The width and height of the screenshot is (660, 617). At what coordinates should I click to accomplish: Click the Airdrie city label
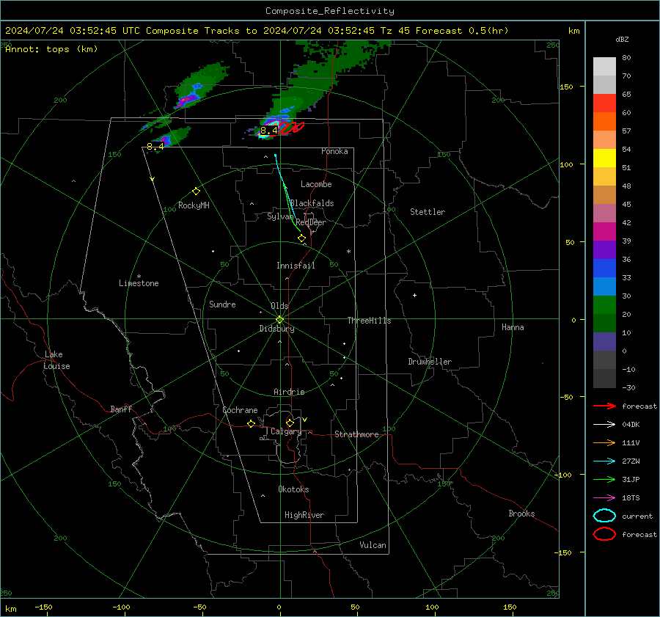pyautogui.click(x=289, y=392)
